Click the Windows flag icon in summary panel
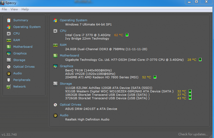214x138 pixels. pos(55,20)
